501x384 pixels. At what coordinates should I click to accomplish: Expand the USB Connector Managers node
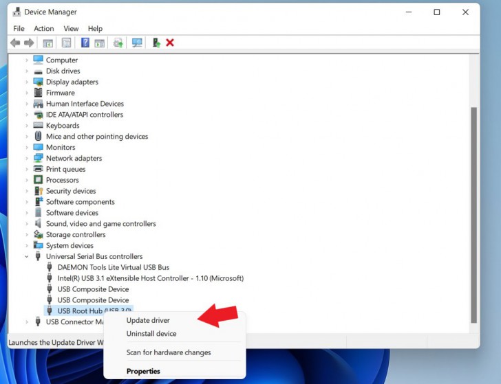click(x=27, y=321)
